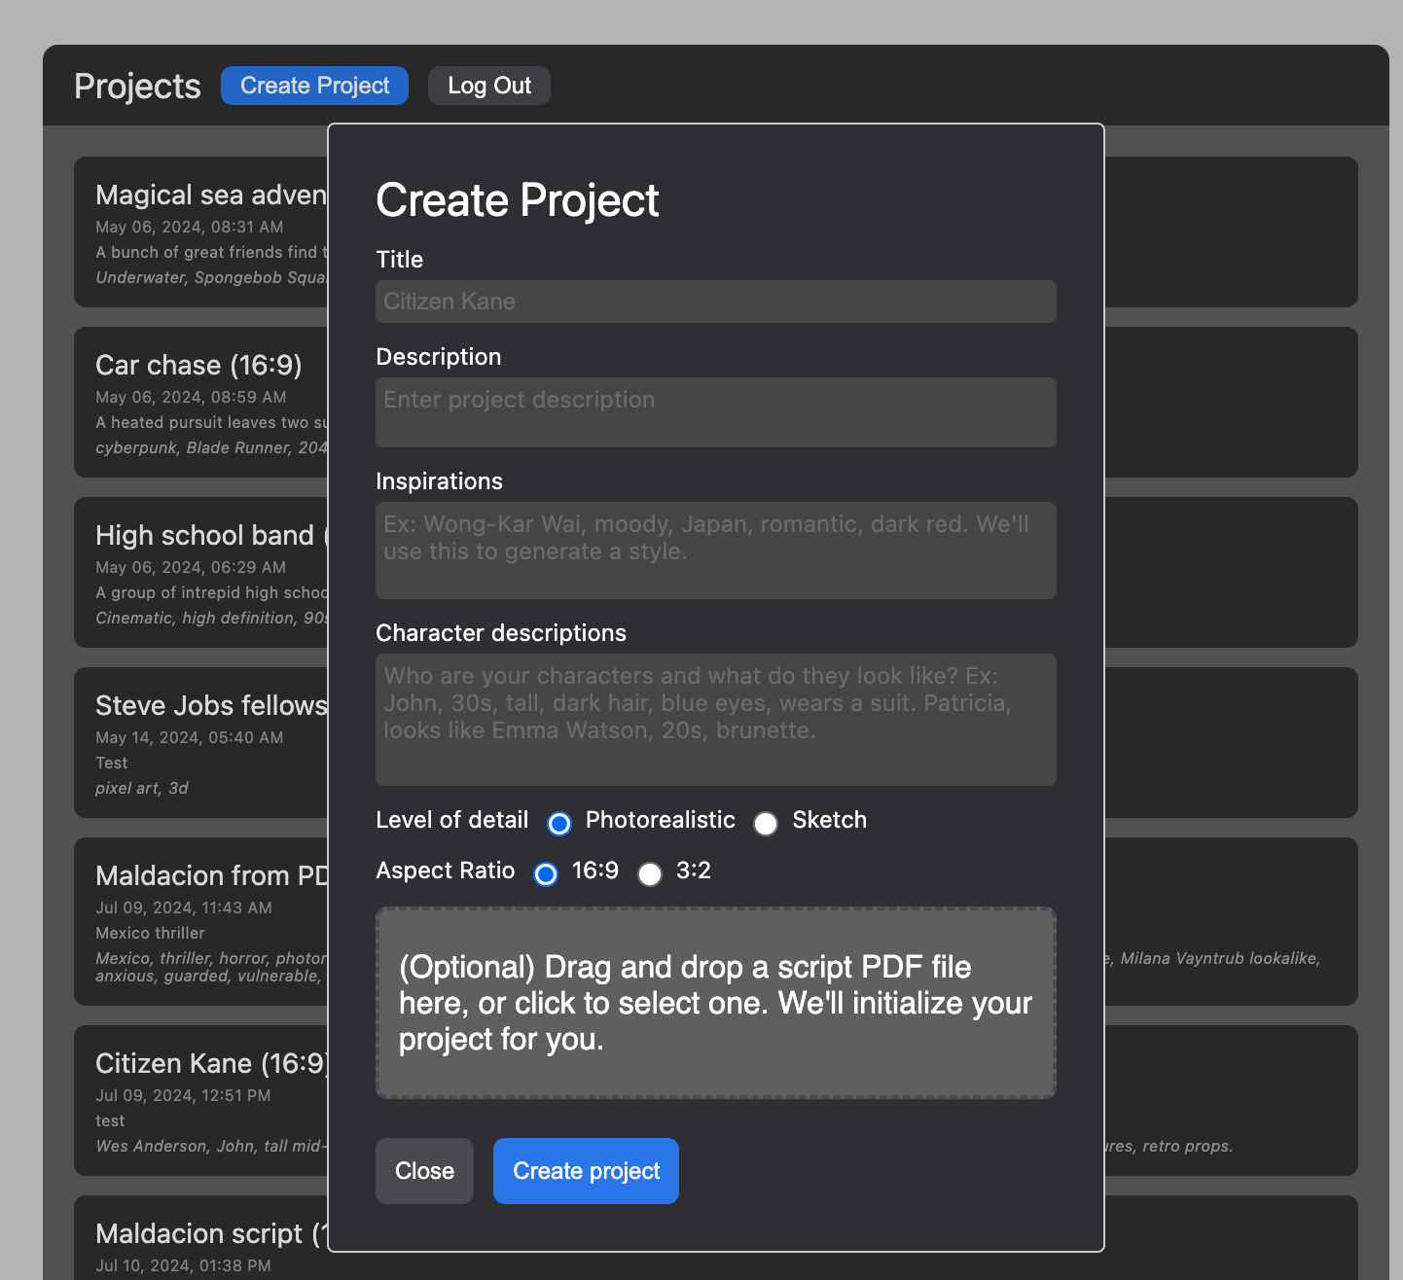1403x1280 pixels.
Task: Open the Steve Jobs fellows project
Action: click(x=199, y=743)
